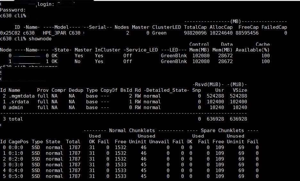The height and width of the screenshot is (181, 300).
Task: Click the "Compr" column header
Action: point(59,90)
